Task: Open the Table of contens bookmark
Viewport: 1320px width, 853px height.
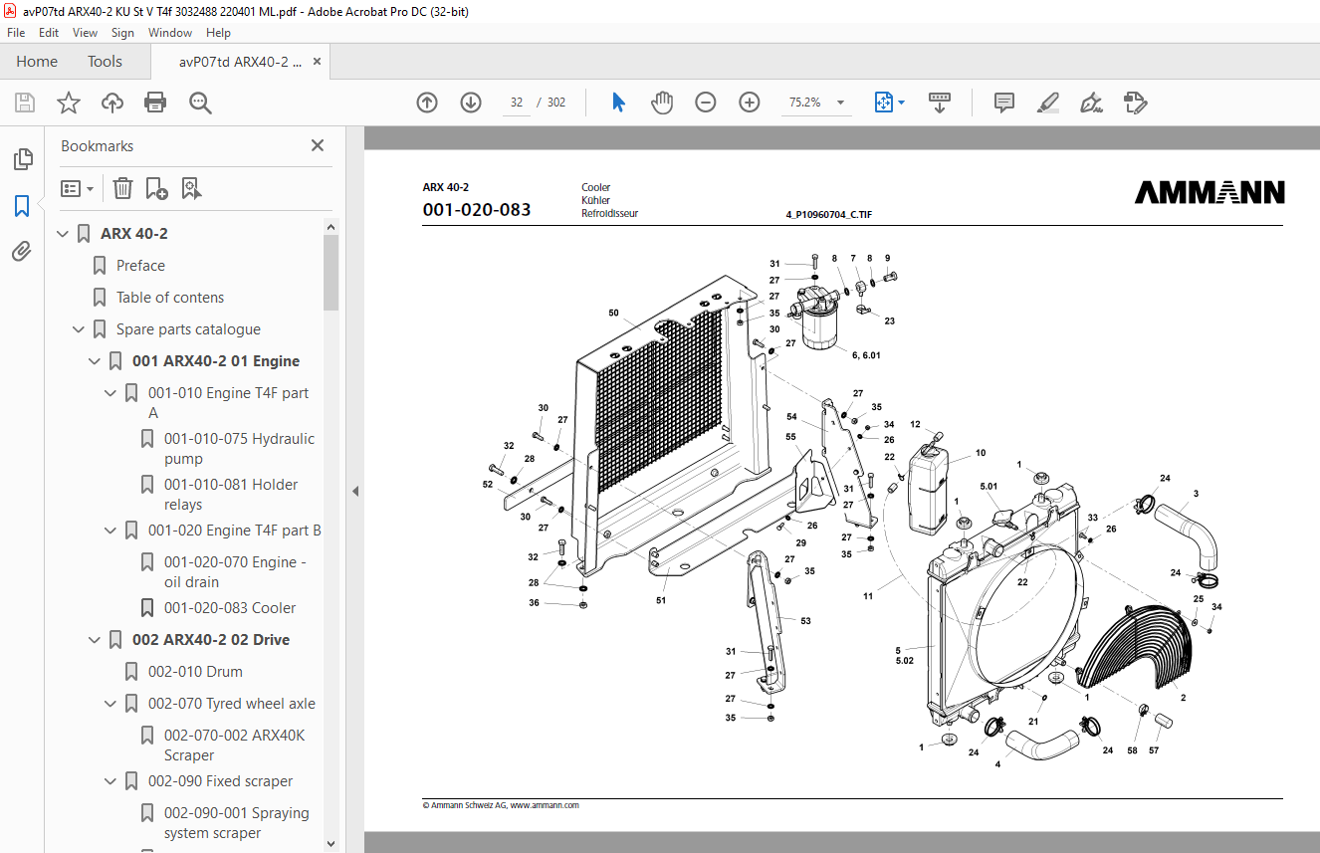Action: click(x=170, y=298)
